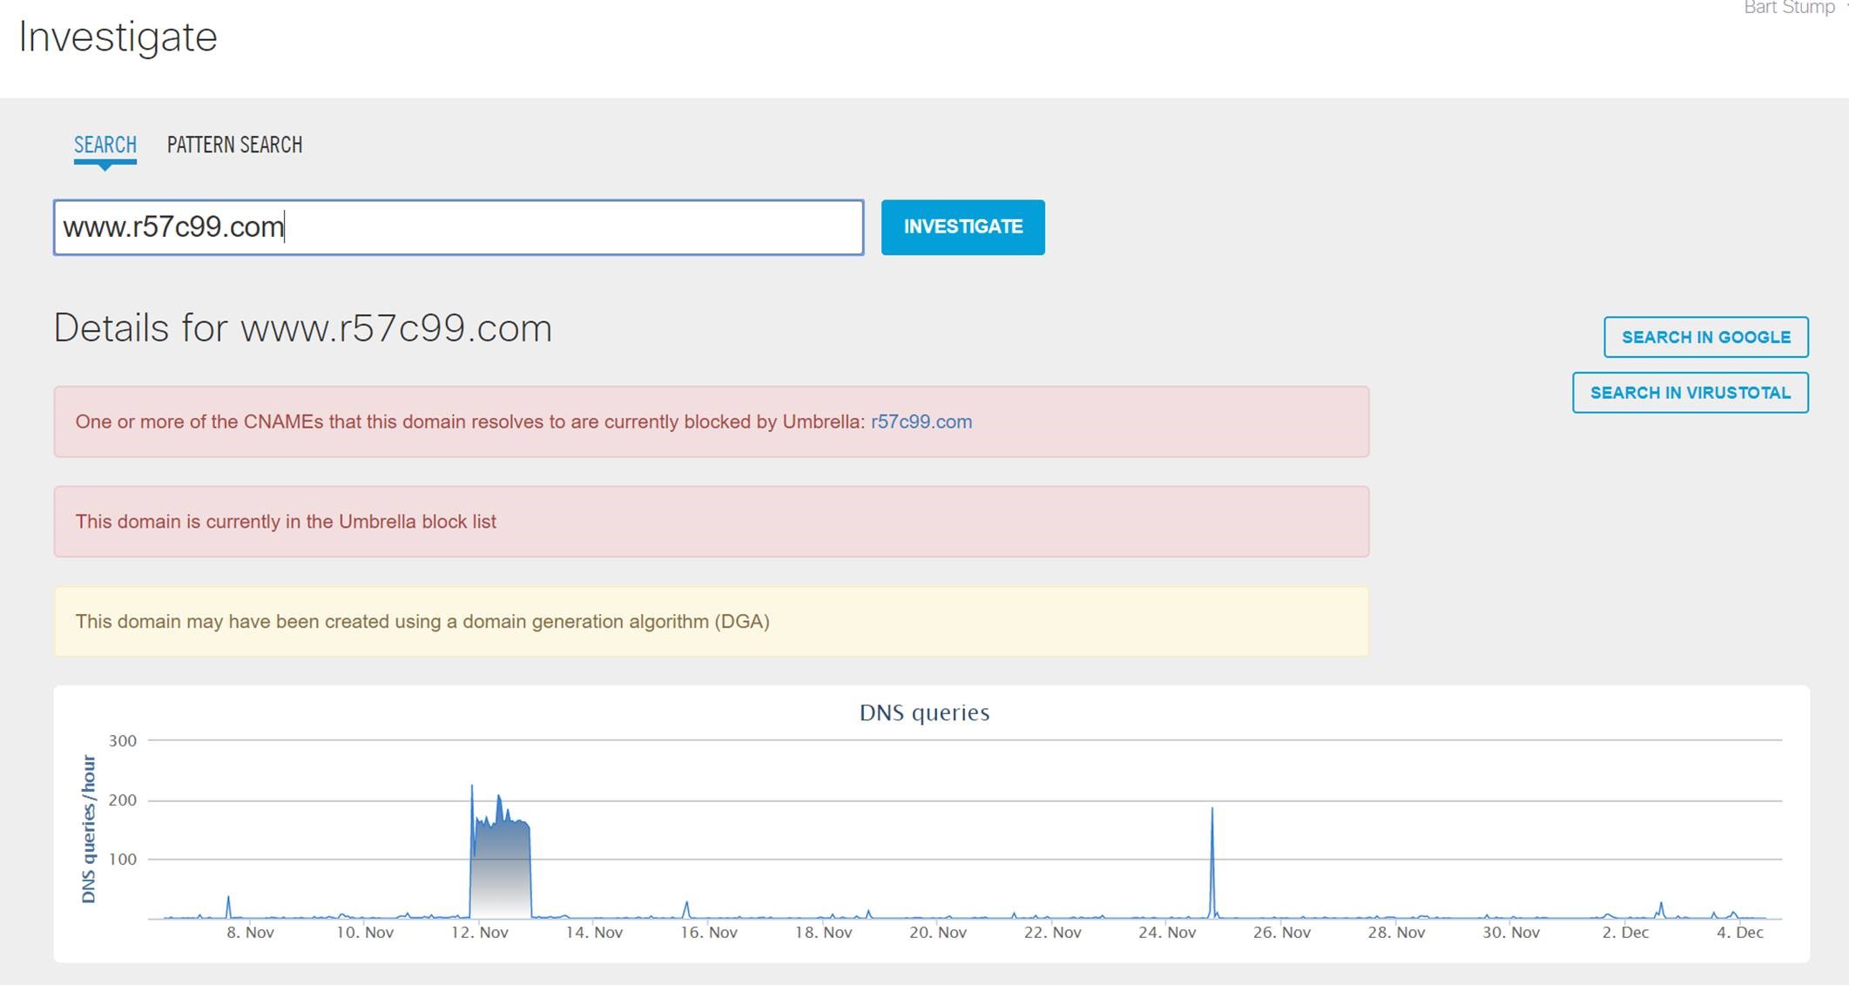Open the r57c99.com blocked CNAME link

tap(921, 422)
